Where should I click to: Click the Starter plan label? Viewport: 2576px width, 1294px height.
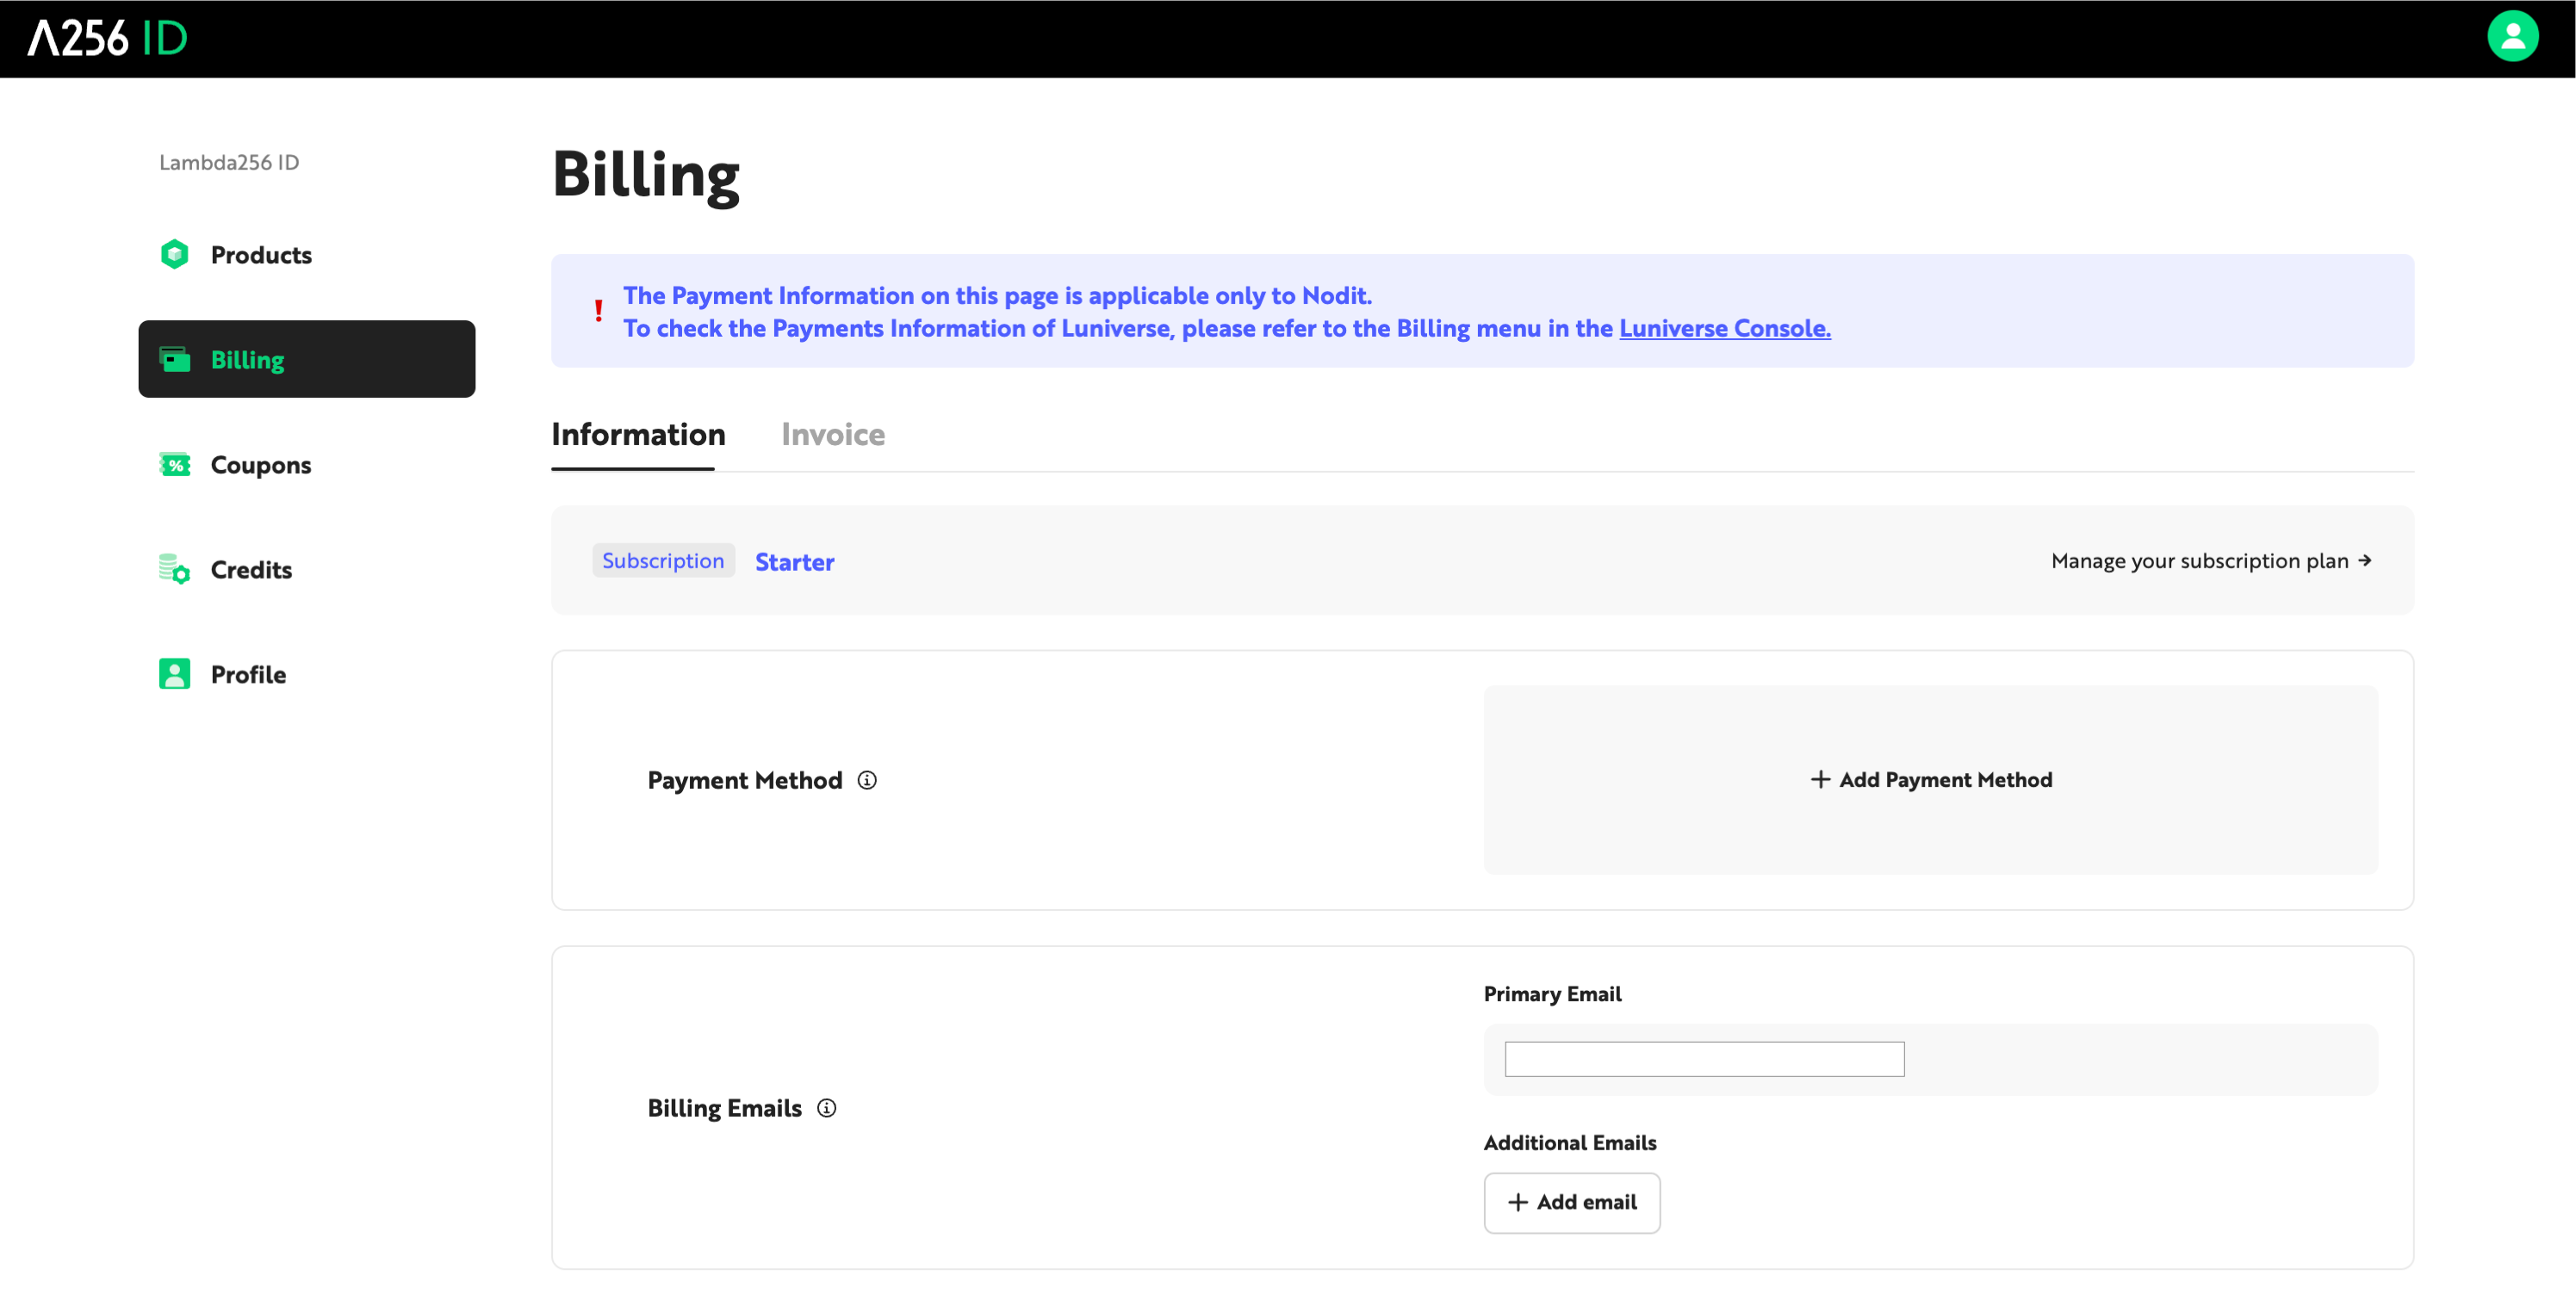(x=794, y=561)
